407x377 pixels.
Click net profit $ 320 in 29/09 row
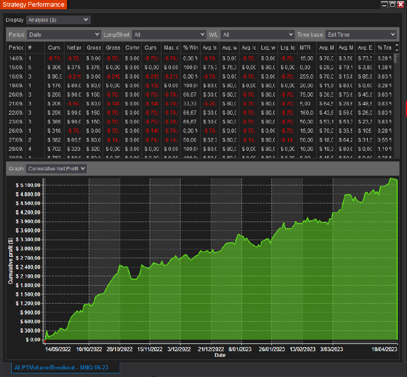pyautogui.click(x=74, y=149)
